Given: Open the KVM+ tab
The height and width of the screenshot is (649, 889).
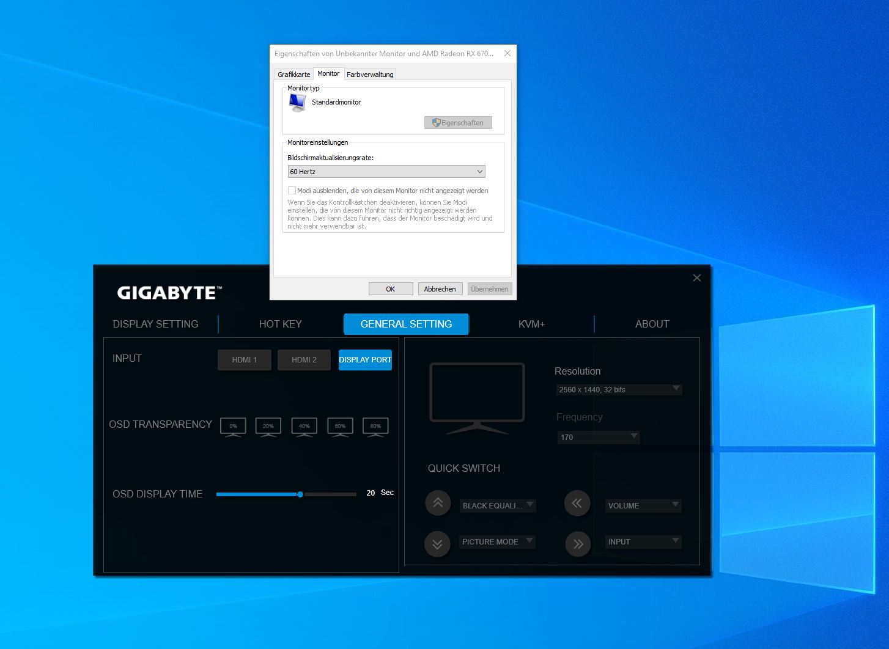Looking at the screenshot, I should (x=531, y=324).
